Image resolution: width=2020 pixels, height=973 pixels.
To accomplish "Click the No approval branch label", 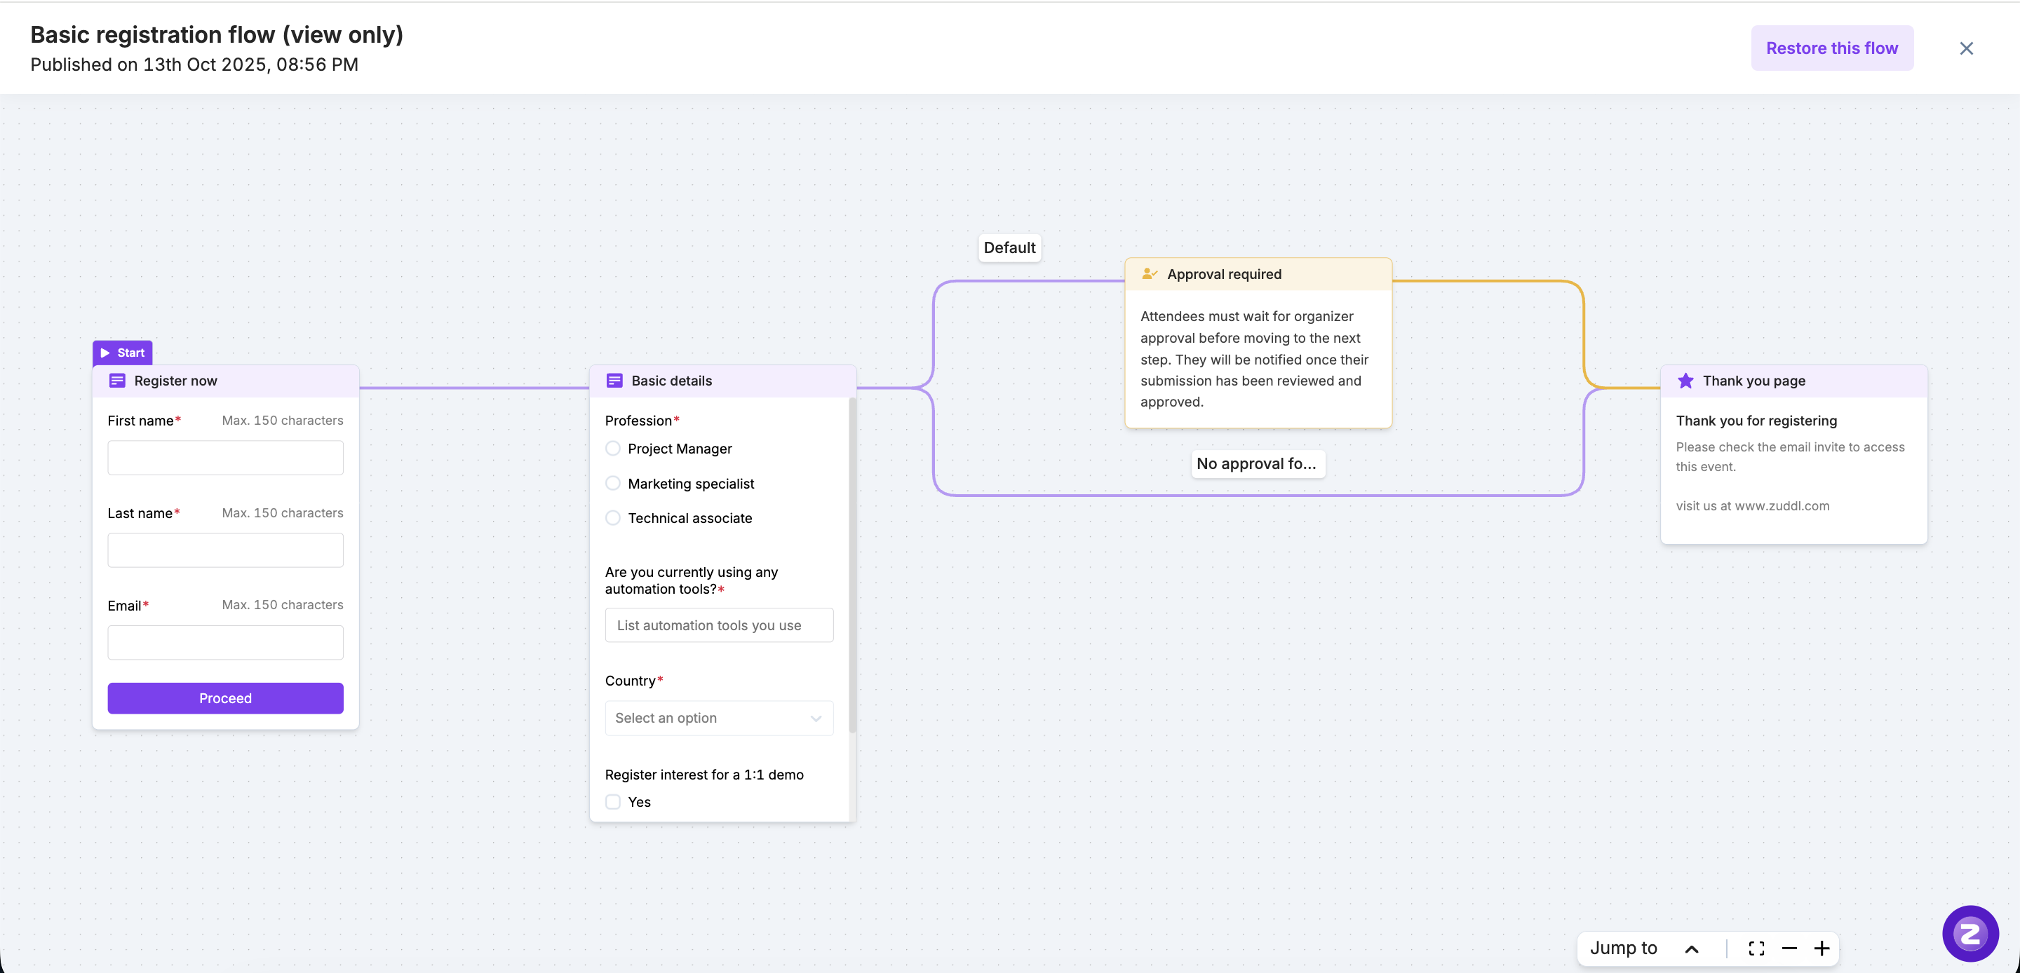I will [x=1256, y=463].
